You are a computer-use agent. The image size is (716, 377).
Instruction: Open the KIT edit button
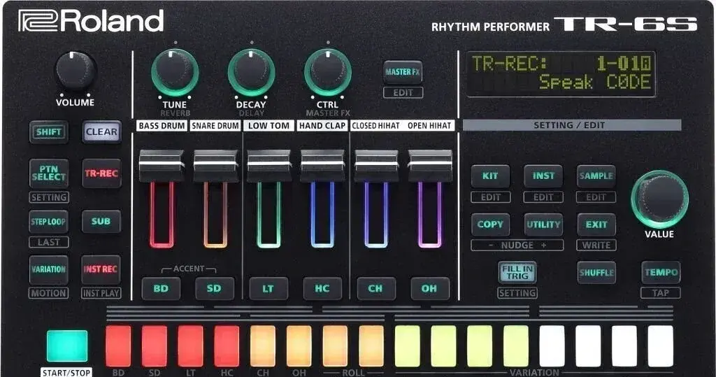coord(490,176)
